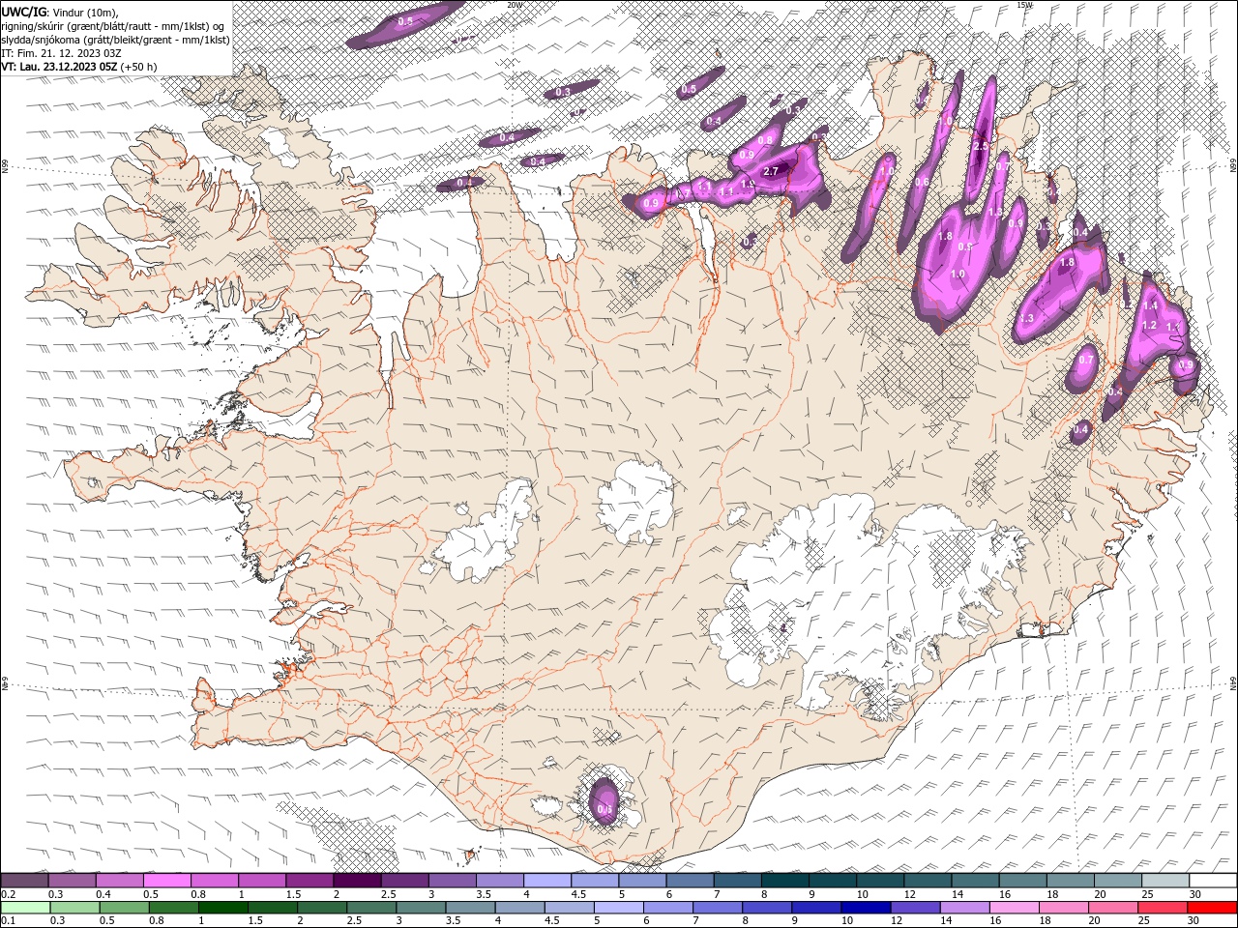This screenshot has width=1238, height=928.
Task: Click the top-row legend swatch starting at 12
Action: click(927, 881)
